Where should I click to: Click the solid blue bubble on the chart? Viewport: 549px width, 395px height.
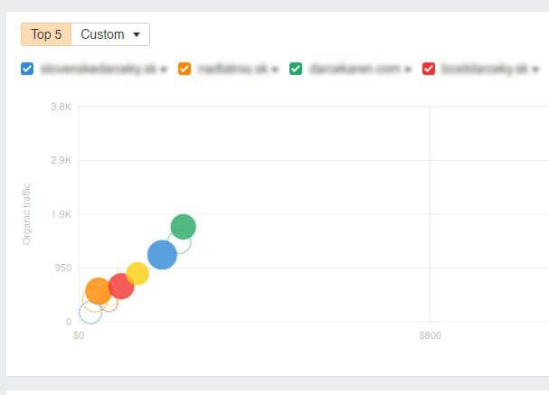click(162, 255)
